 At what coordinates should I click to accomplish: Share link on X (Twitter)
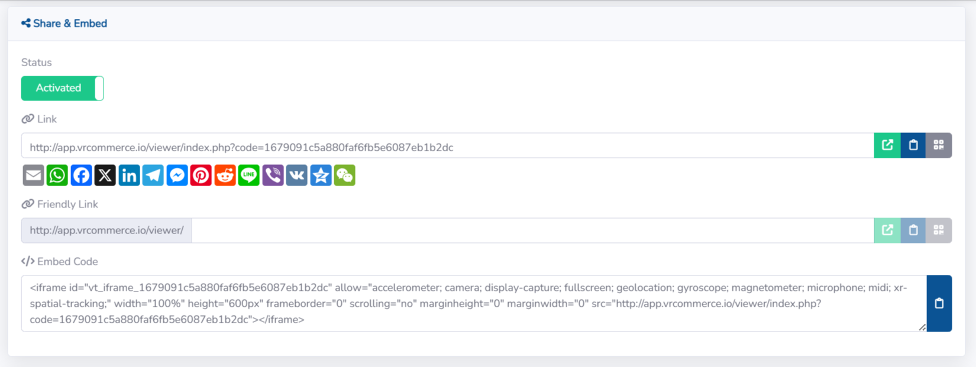[105, 176]
